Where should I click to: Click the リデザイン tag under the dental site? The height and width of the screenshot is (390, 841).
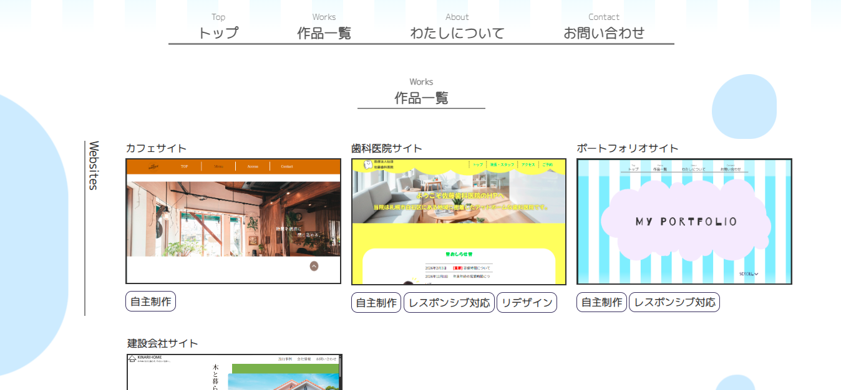[527, 302]
